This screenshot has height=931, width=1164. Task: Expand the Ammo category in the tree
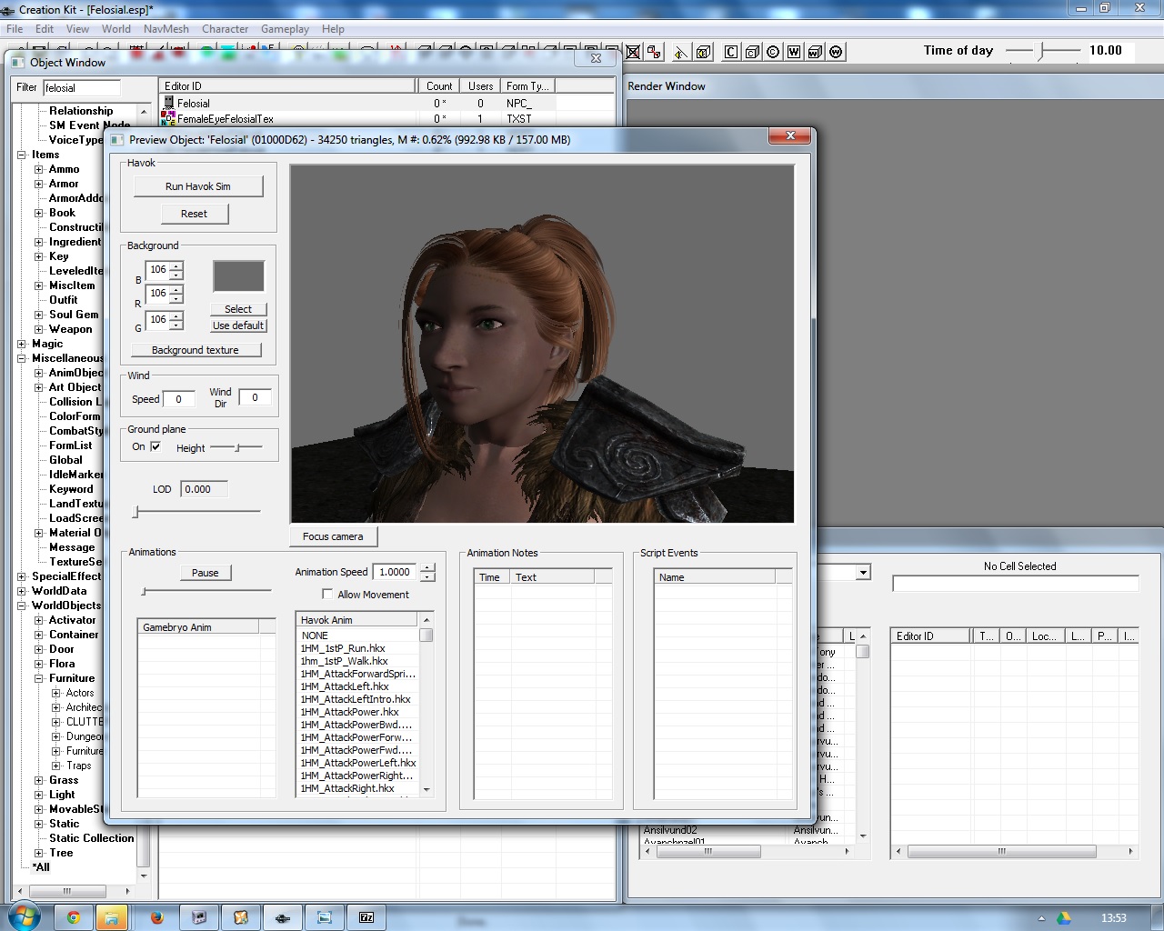pos(39,169)
